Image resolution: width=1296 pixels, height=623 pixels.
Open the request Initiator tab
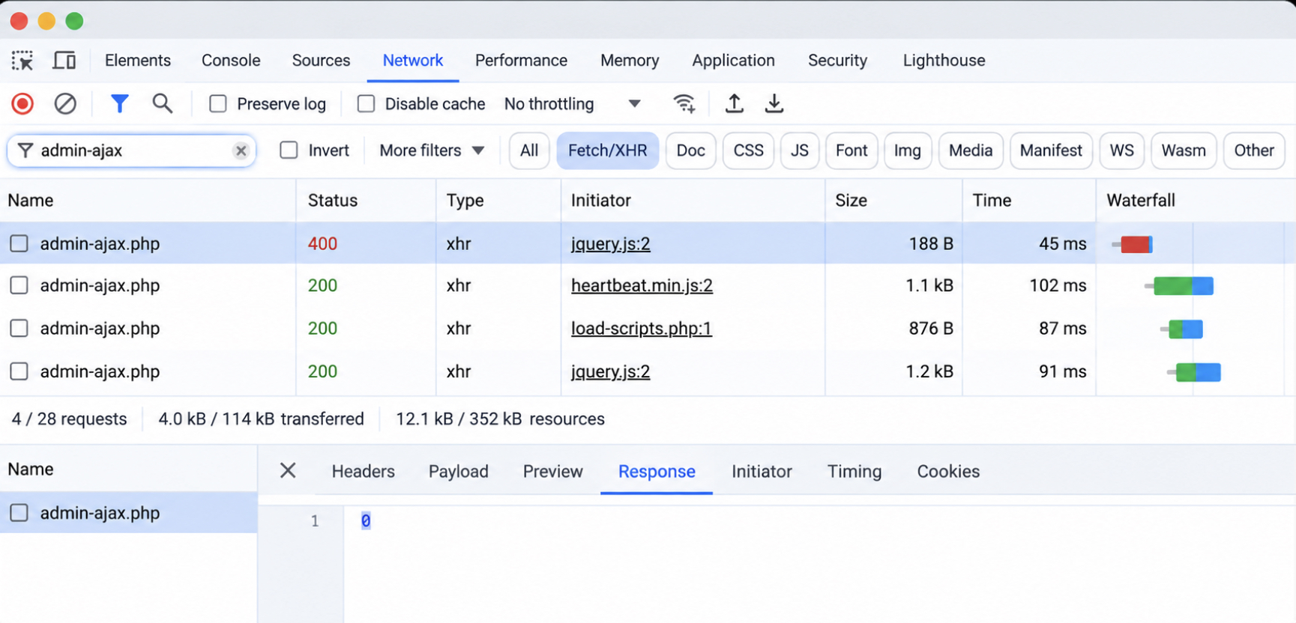click(x=762, y=471)
